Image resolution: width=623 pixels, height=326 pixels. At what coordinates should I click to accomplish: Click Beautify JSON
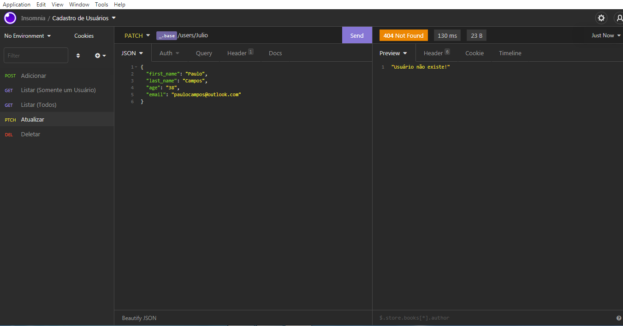pos(138,318)
